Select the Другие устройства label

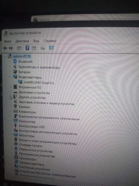(x=32, y=98)
